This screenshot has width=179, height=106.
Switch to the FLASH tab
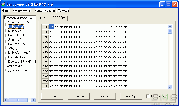pos(45,18)
